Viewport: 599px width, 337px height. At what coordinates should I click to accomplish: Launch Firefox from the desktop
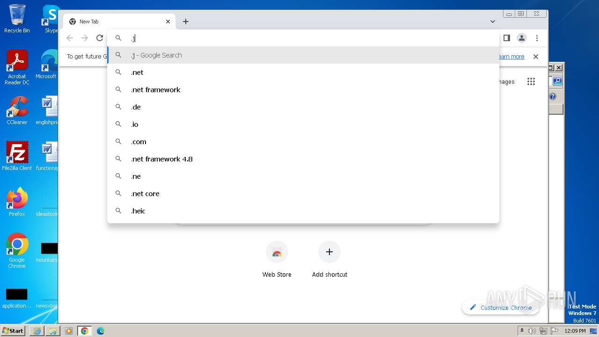[17, 202]
